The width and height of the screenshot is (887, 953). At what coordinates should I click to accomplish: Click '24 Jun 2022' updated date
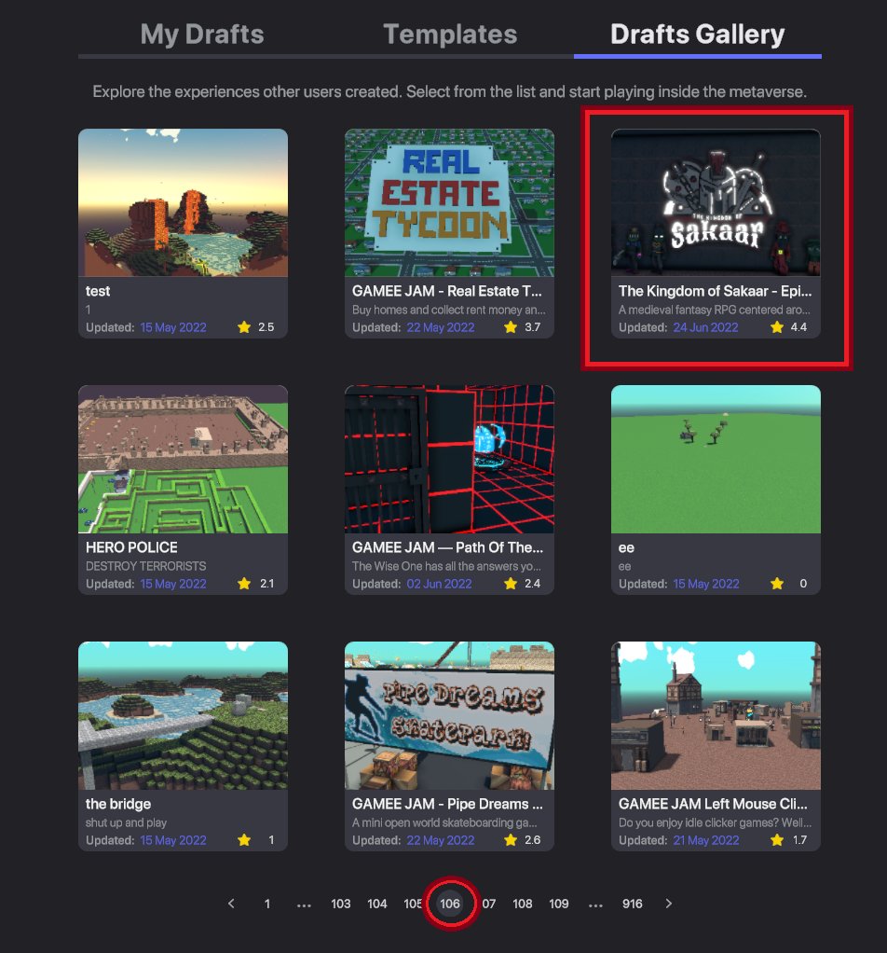click(705, 327)
